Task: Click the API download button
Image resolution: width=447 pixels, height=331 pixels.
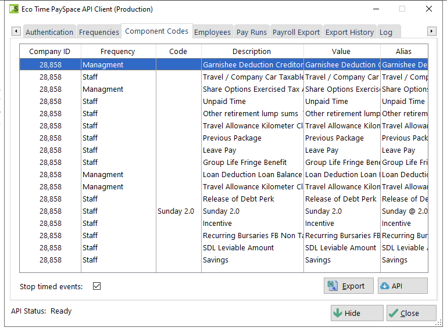Action: (402, 286)
